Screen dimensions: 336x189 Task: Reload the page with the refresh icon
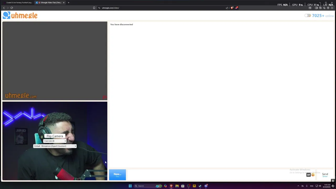(x=12, y=8)
